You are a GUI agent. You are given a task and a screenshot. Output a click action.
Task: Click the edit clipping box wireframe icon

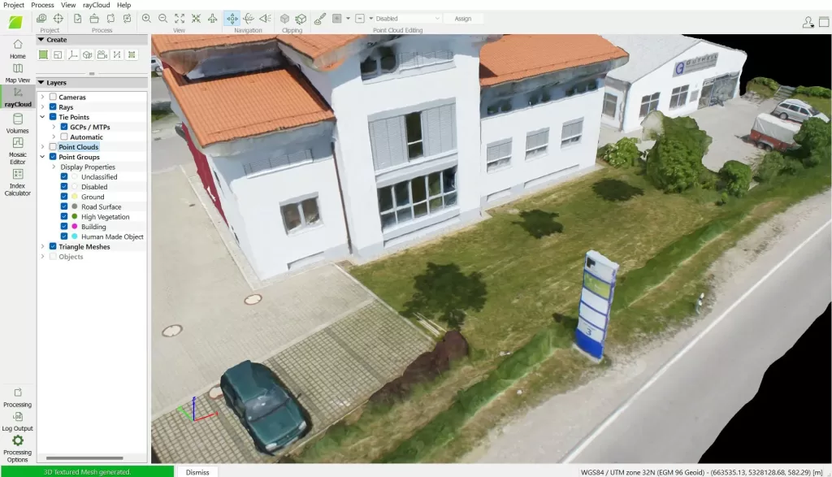[301, 19]
